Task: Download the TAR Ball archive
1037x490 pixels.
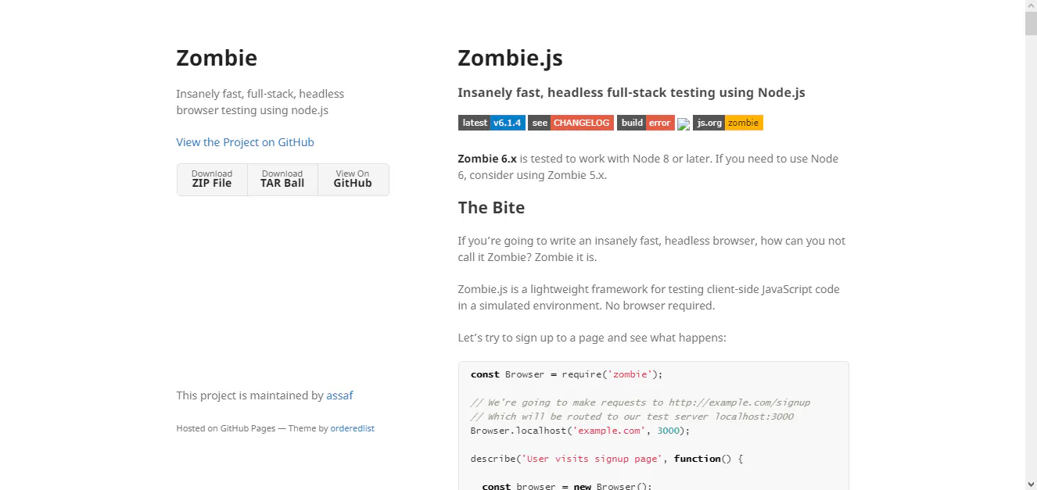Action: click(282, 179)
